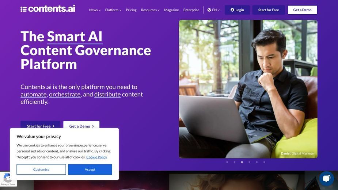Select the last carousel slide dot

coord(264,162)
